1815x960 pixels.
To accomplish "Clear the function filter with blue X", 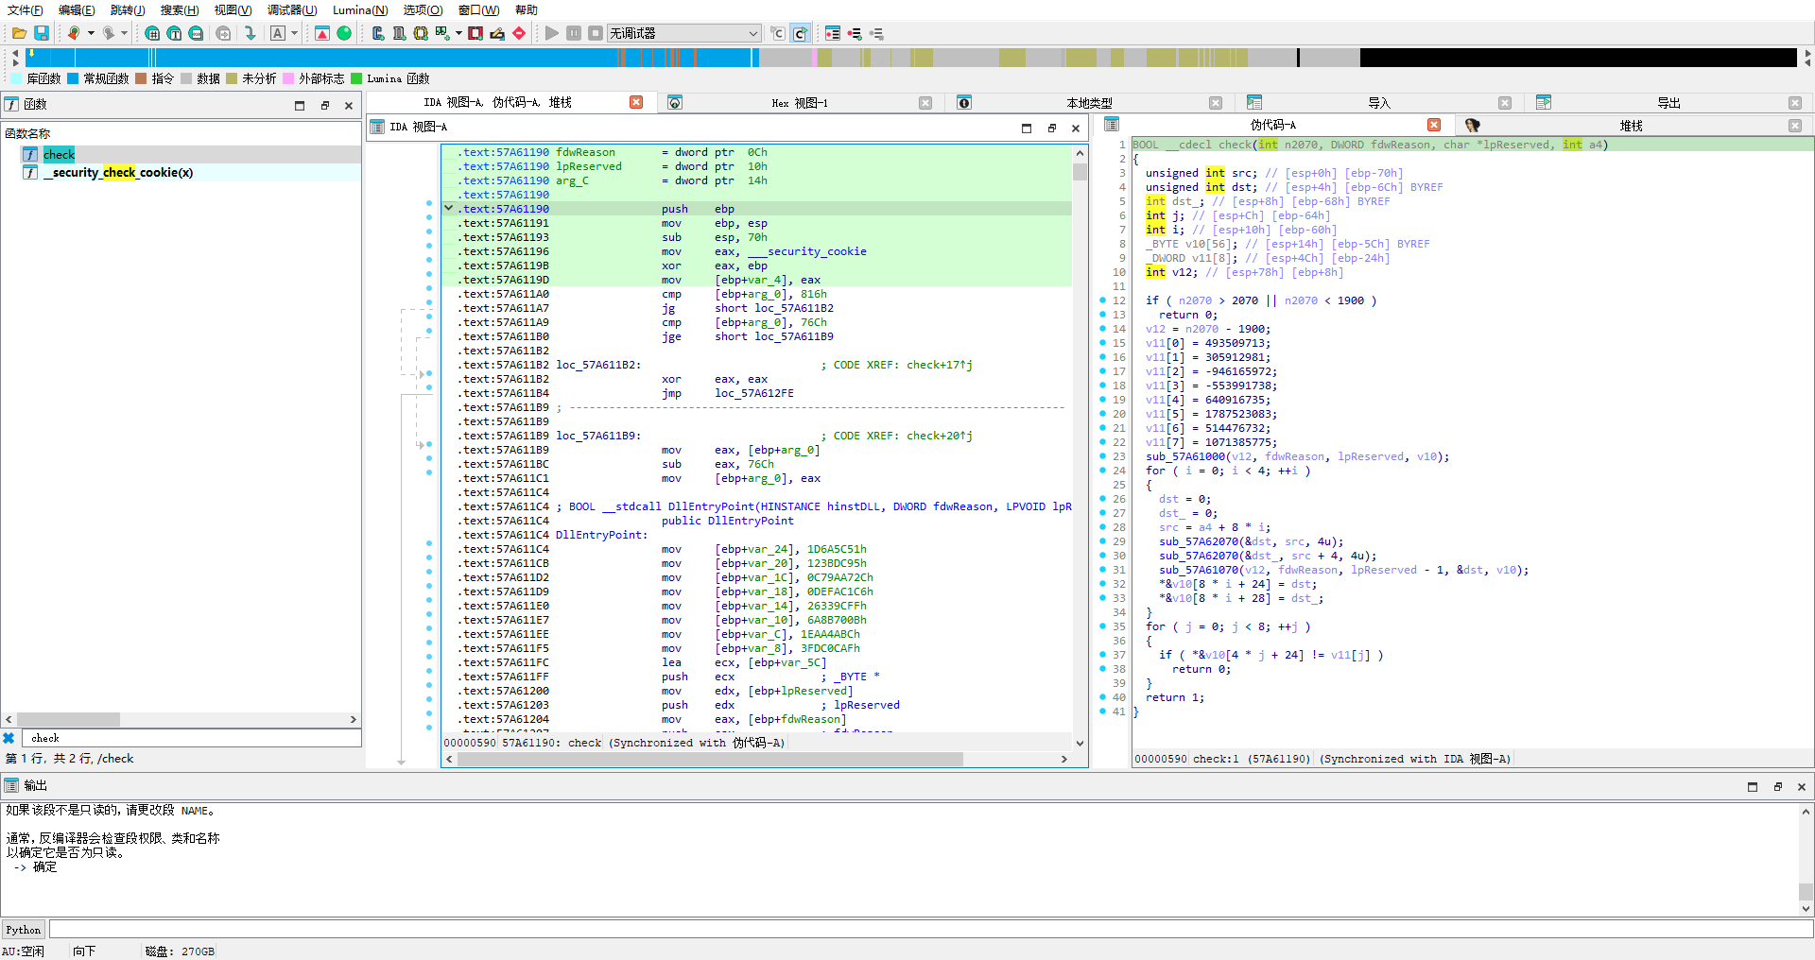I will point(9,738).
